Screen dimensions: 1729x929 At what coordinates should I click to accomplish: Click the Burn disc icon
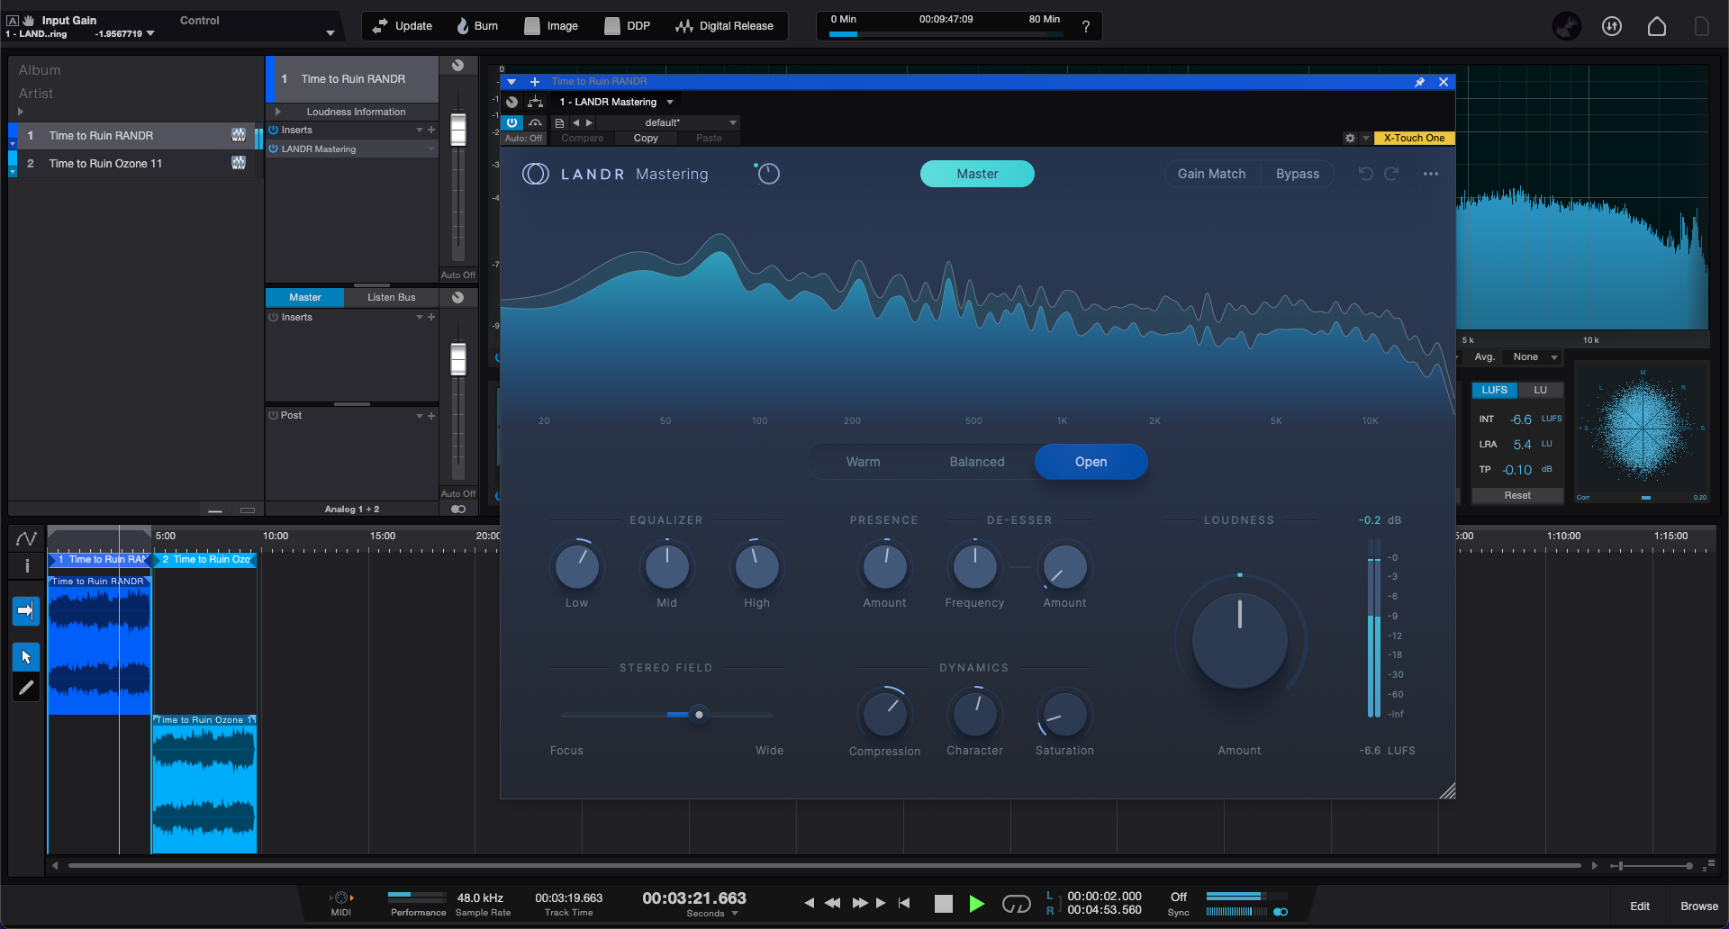click(463, 26)
